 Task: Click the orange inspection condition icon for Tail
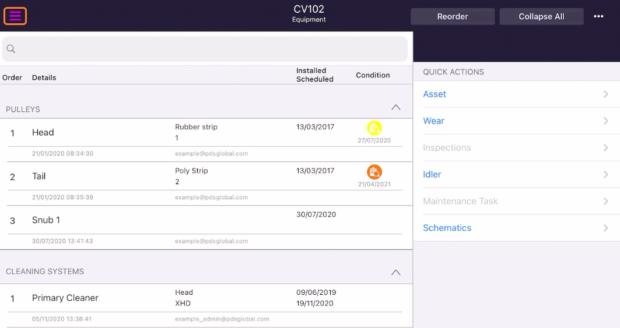coord(374,172)
